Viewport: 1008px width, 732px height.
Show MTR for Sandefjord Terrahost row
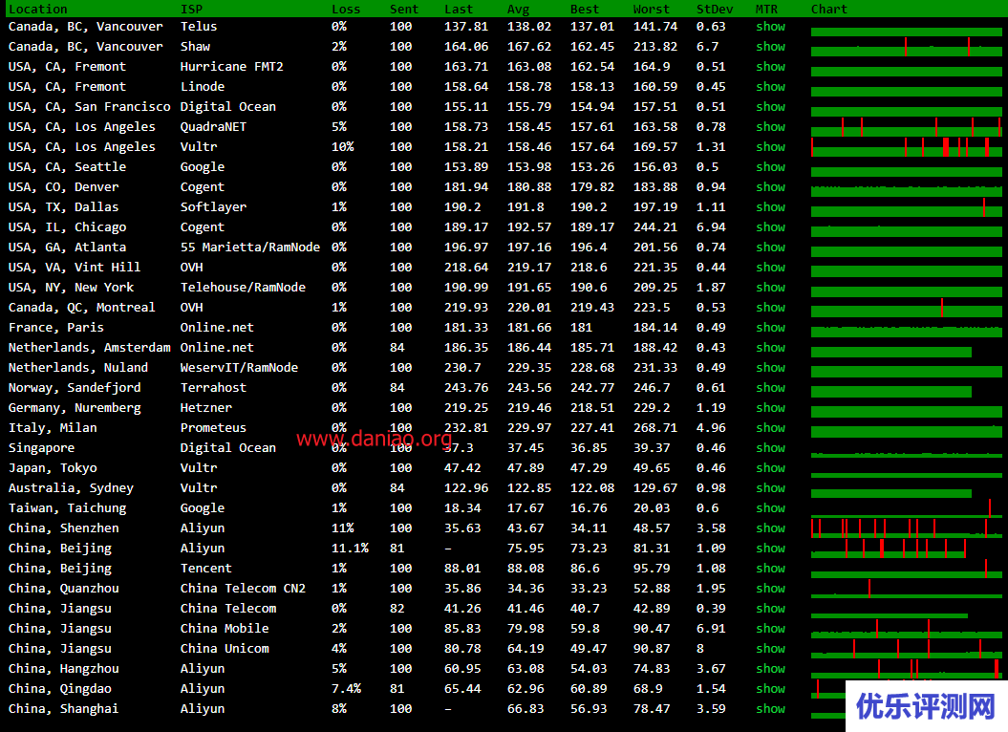(770, 387)
